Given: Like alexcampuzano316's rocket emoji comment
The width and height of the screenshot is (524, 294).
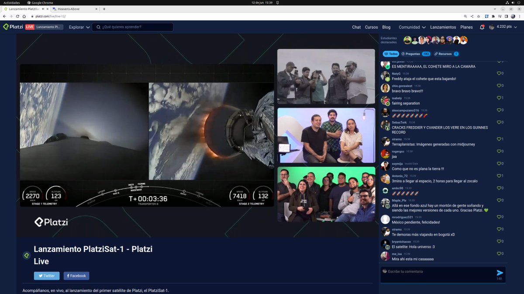Looking at the screenshot, I should [499, 110].
